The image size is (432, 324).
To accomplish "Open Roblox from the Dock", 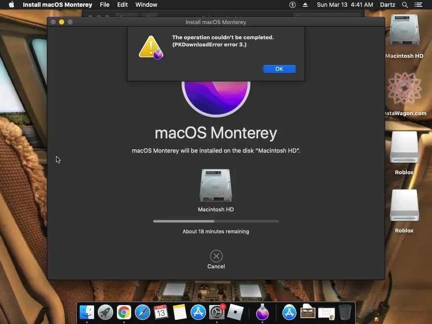I will (x=235, y=312).
